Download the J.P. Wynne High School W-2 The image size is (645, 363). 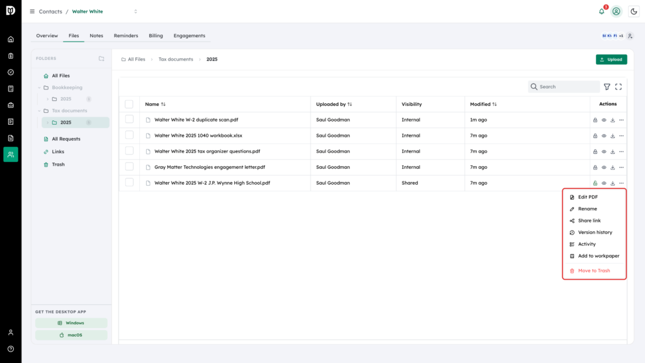(x=612, y=183)
